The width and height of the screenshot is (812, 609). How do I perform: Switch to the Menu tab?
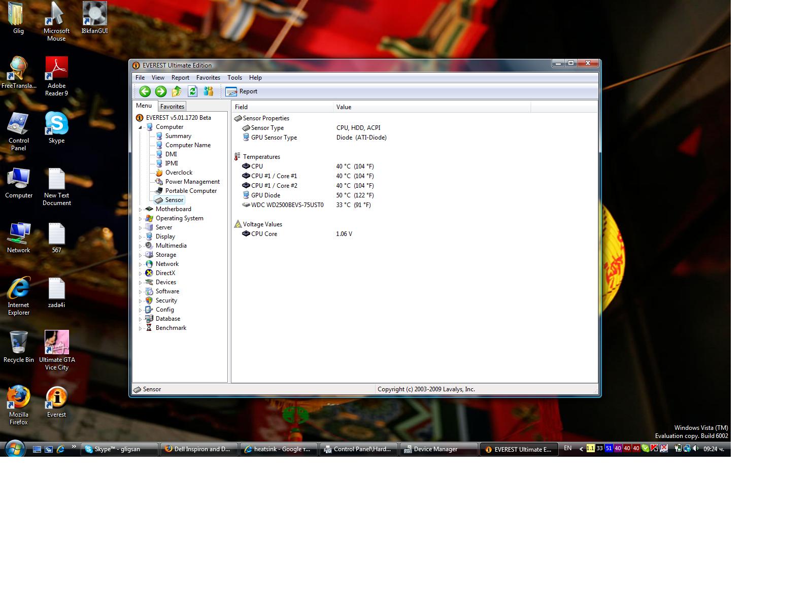144,106
